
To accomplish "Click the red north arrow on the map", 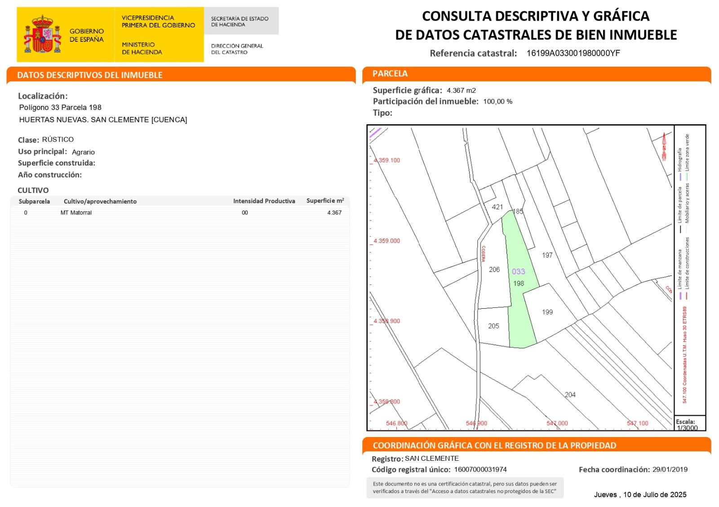I will pyautogui.click(x=664, y=146).
